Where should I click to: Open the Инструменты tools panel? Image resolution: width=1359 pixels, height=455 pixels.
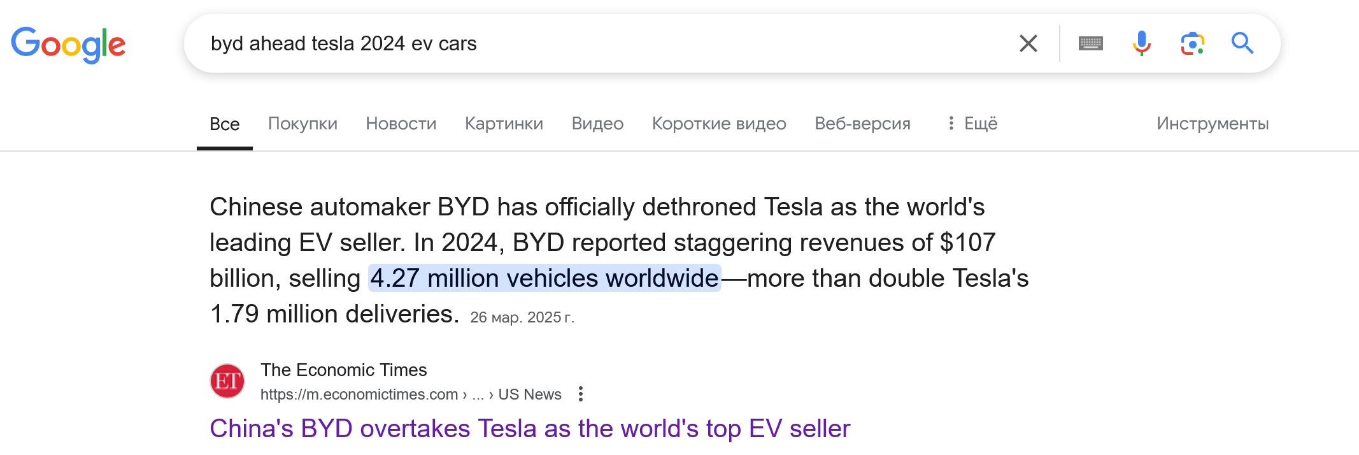pyautogui.click(x=1213, y=124)
